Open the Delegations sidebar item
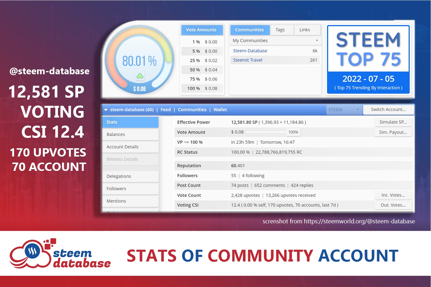This screenshot has width=431, height=287. (130, 176)
